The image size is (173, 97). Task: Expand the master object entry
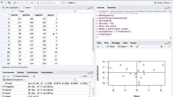[x=3, y=90]
